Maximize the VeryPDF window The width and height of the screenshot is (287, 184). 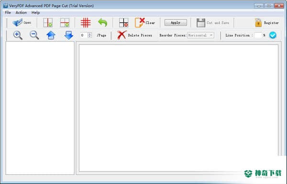click(269, 6)
